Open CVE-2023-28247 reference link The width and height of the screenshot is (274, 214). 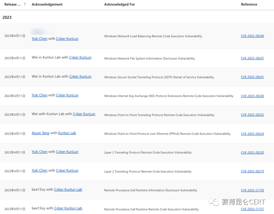(252, 58)
